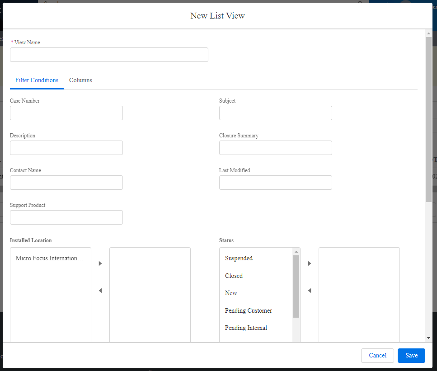Click right arrow beside Status list
437x371 pixels.
pyautogui.click(x=309, y=263)
